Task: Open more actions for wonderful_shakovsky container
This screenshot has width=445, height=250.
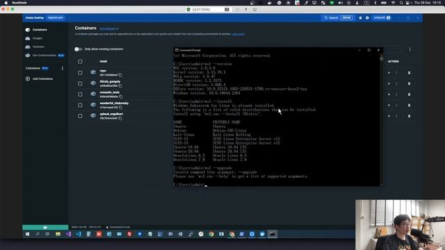Action: point(396,105)
